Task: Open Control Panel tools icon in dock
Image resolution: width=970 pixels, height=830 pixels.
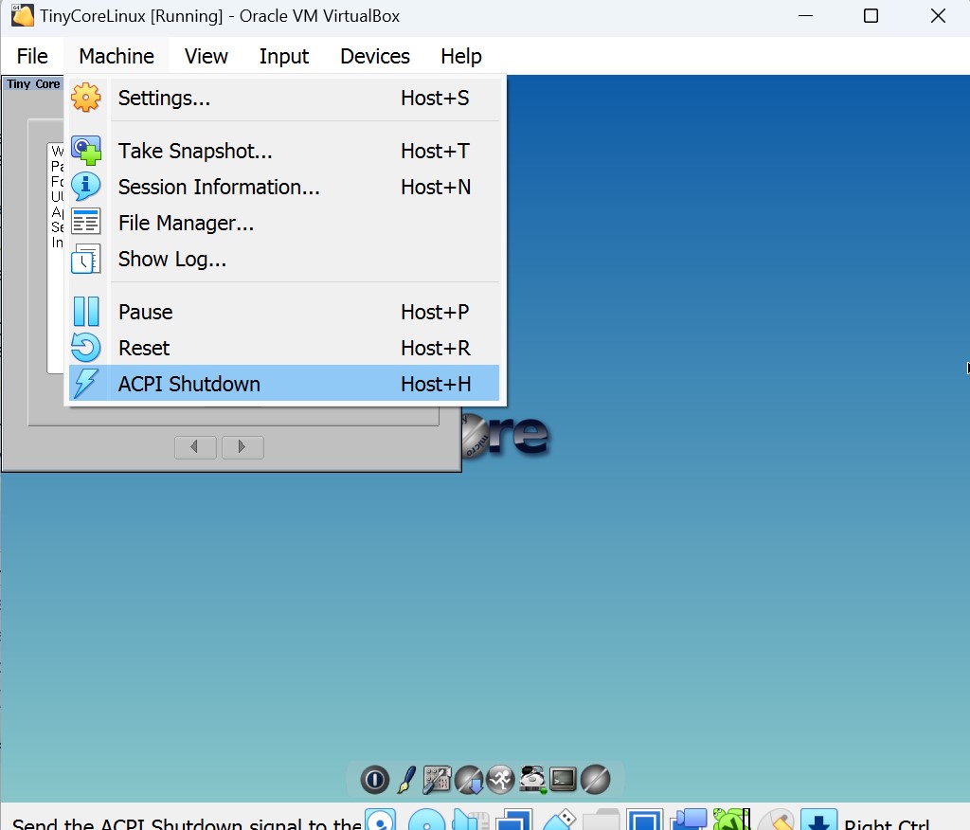Action: (438, 780)
